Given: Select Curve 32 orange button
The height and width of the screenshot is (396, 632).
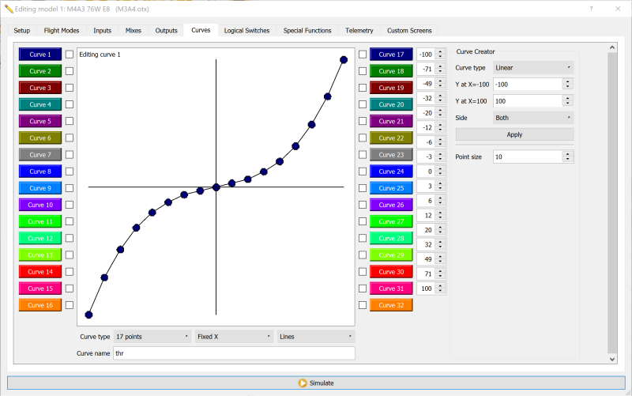Looking at the screenshot, I should [391, 305].
